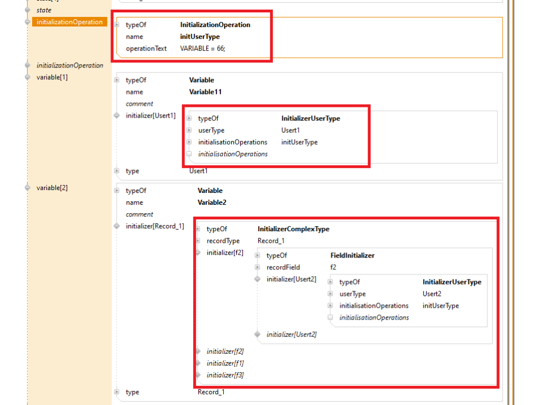
Task: Click arrow icon beside userType Usert2
Action: pos(331,294)
